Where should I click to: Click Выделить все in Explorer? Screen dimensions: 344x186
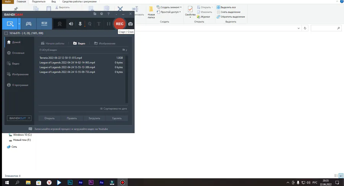click(226, 7)
